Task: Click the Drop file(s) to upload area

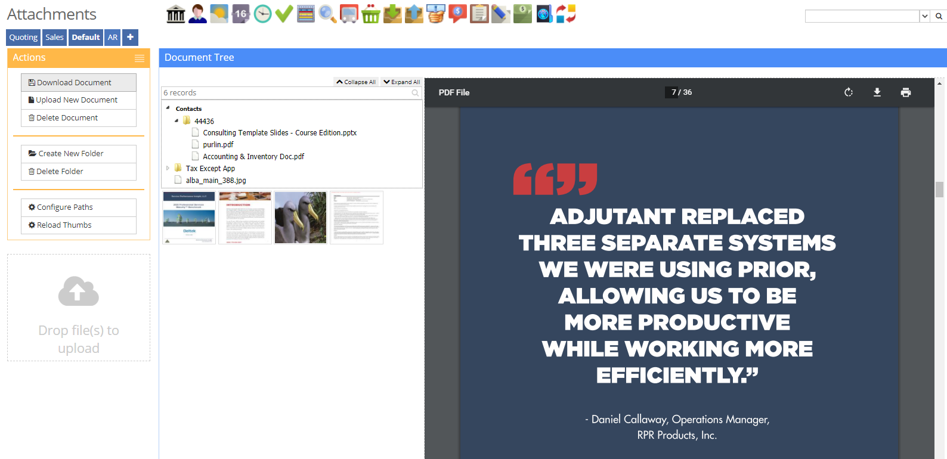Action: [x=79, y=308]
